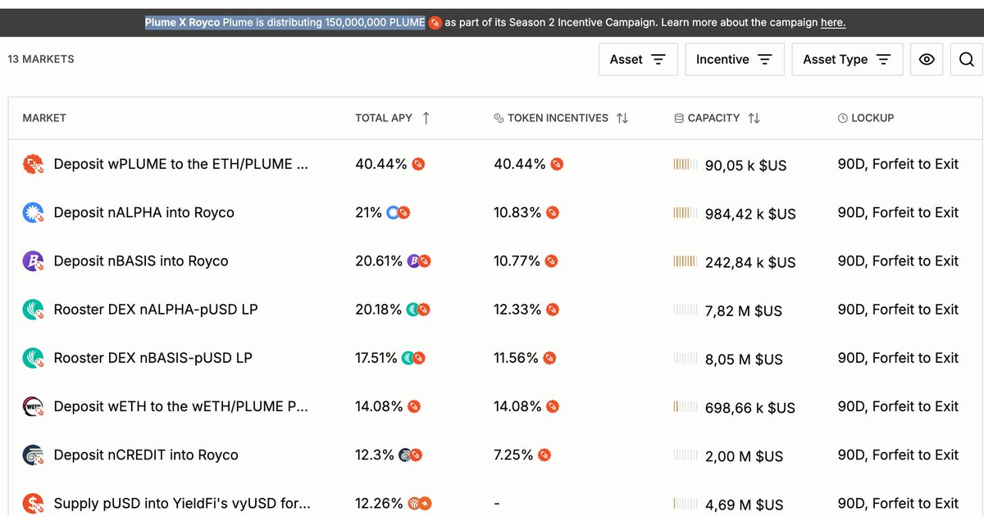Open Deposit nCREDIT into Royco market

pos(146,455)
